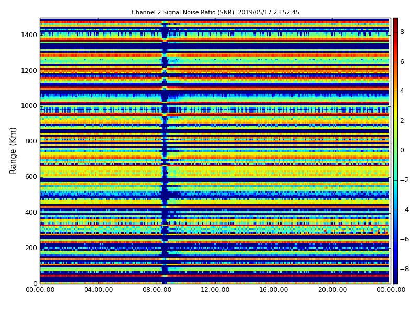Click the colorbar label 8
418x314 pixels.
(402, 32)
